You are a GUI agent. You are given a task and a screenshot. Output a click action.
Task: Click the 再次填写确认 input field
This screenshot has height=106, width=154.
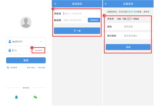pos(136,36)
